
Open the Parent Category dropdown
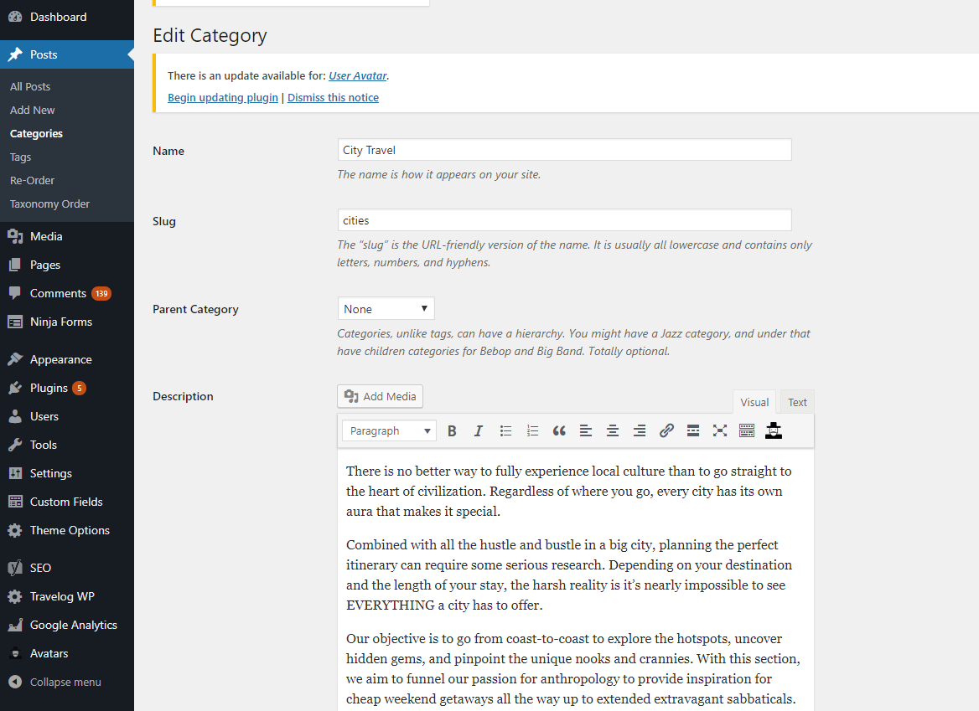[386, 308]
